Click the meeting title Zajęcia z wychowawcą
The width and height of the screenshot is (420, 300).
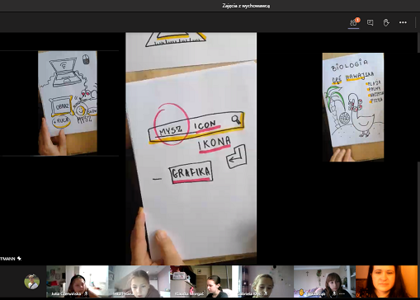pos(246,6)
